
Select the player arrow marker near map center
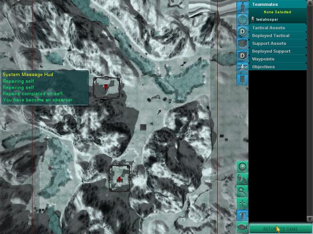click(x=159, y=112)
